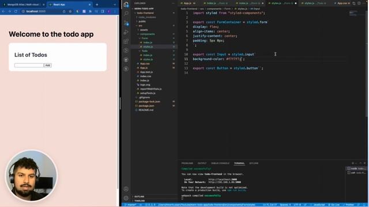Image resolution: width=369 pixels, height=207 pixels.
Task: Open a new browser tab
Action: click(97, 5)
